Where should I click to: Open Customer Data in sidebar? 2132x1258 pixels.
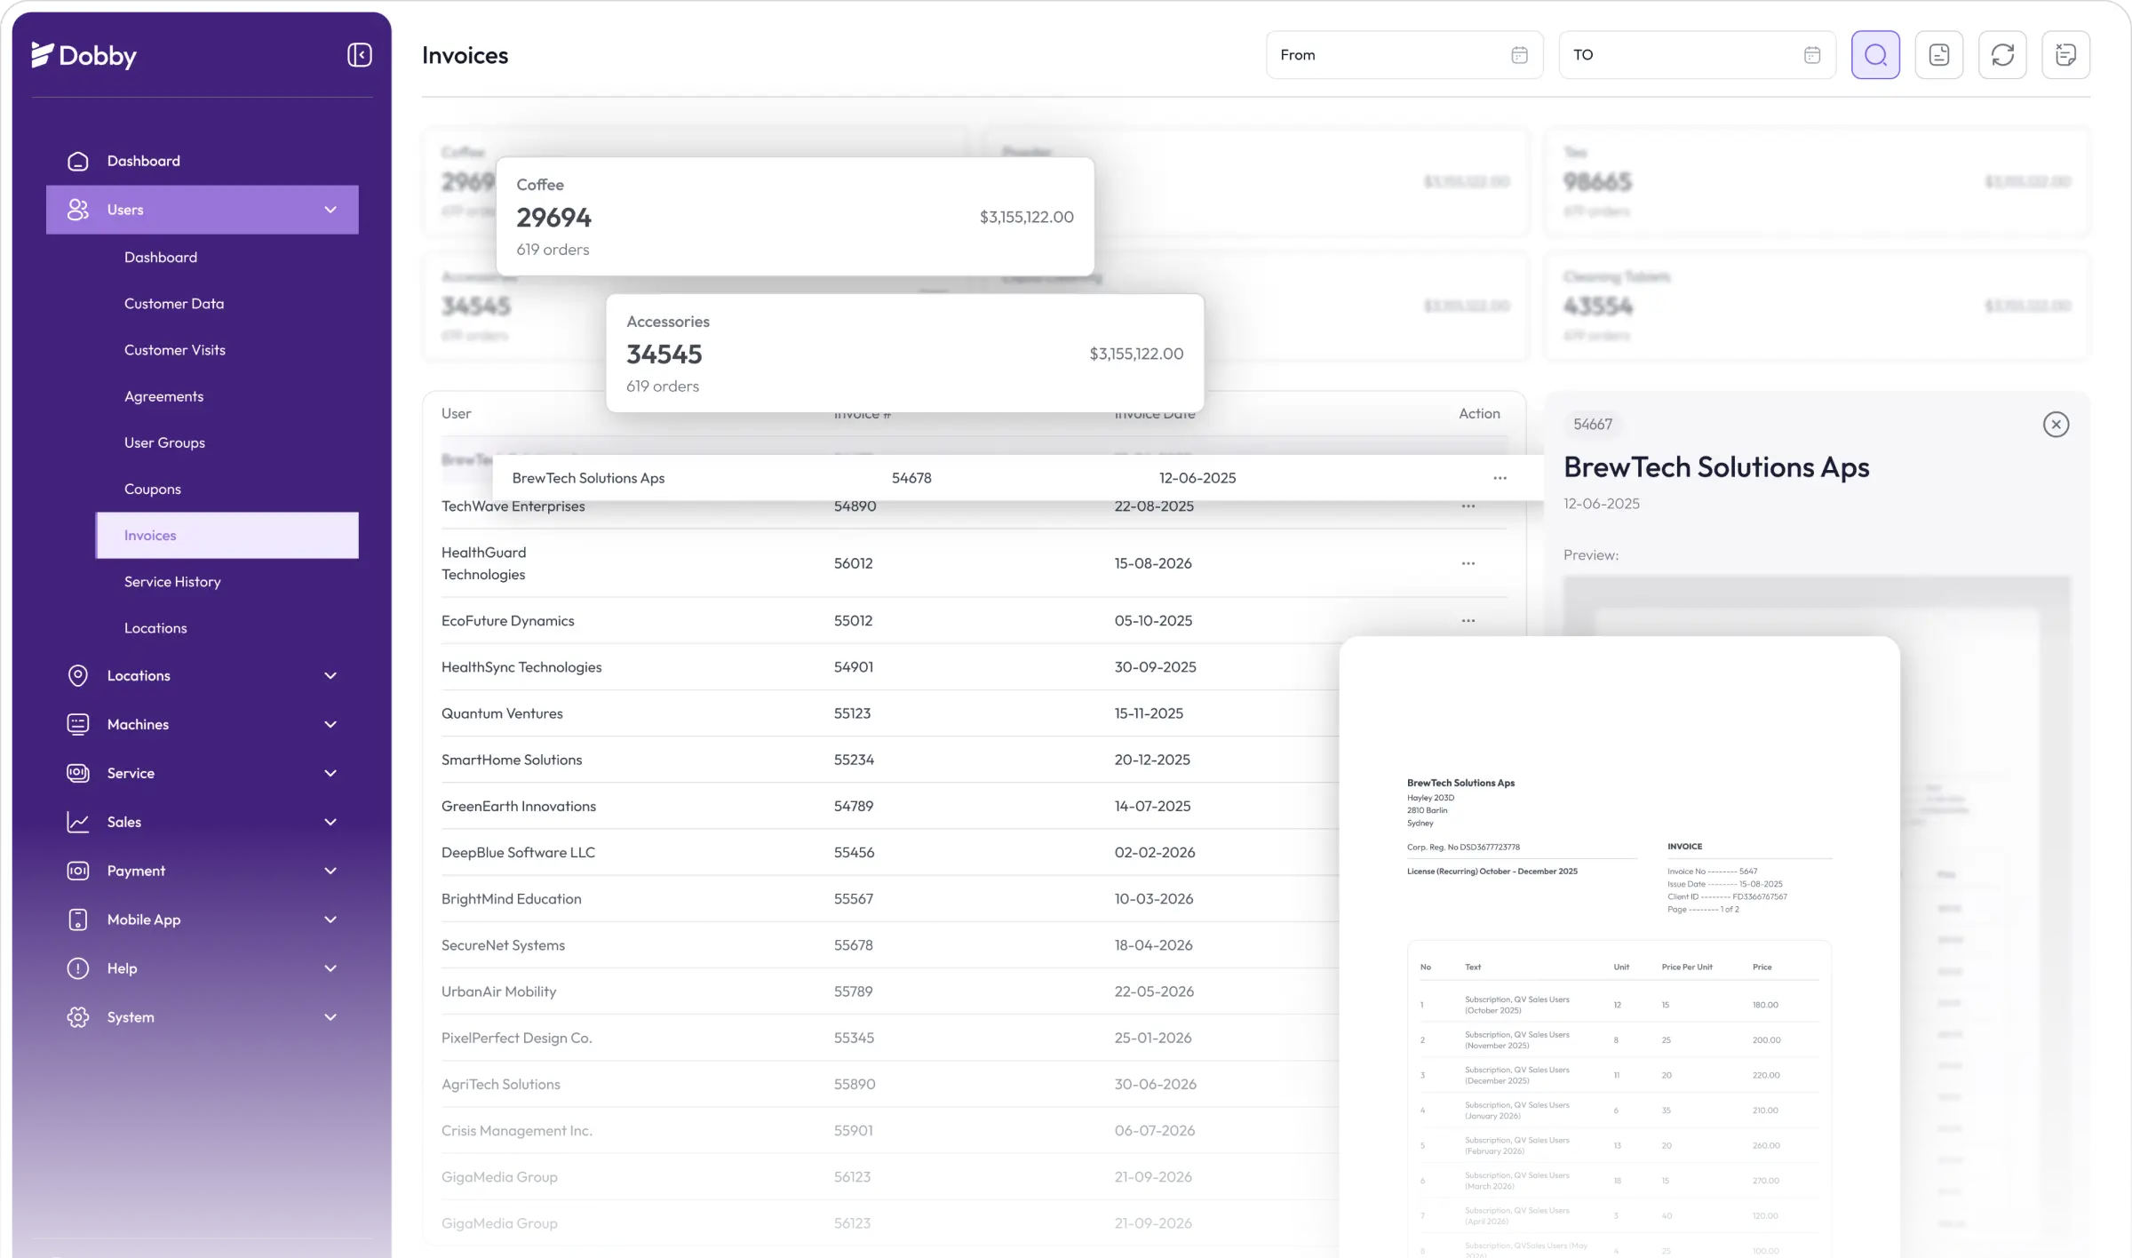tap(174, 304)
